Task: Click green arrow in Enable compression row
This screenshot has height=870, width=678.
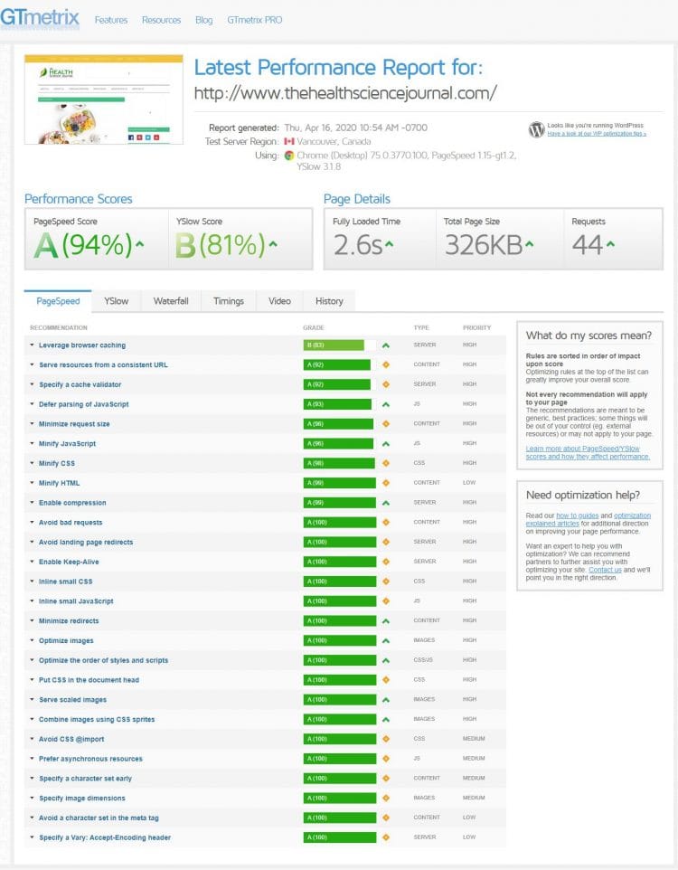Action: click(x=386, y=503)
